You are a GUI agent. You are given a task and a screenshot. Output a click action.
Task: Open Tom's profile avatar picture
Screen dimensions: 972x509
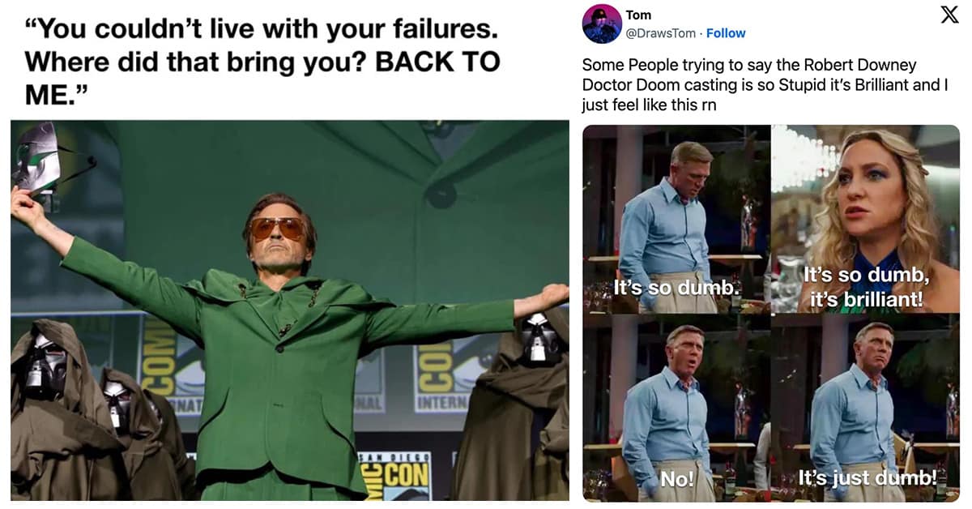click(601, 24)
